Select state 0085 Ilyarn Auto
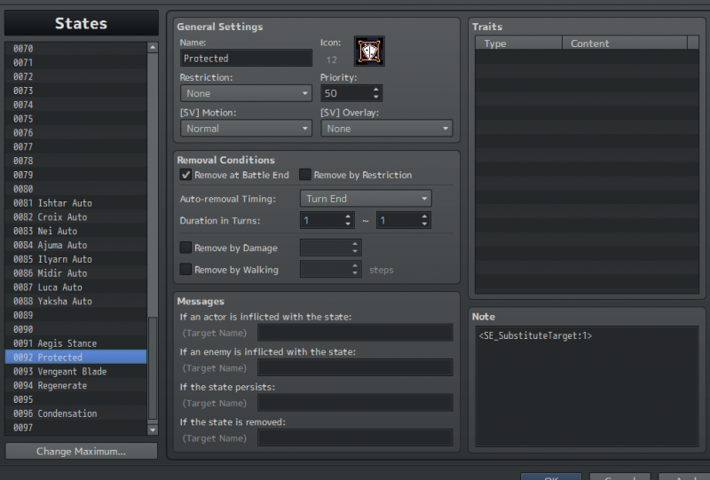This screenshot has height=480, width=710. (75, 259)
